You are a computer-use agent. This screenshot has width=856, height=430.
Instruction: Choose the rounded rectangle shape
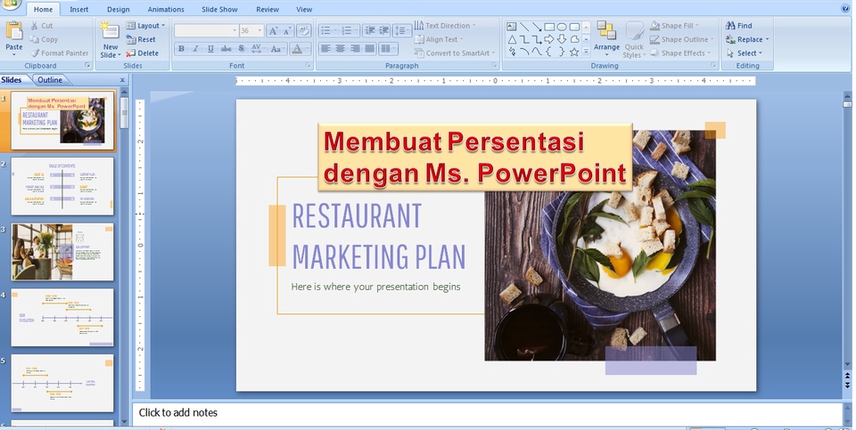(574, 26)
